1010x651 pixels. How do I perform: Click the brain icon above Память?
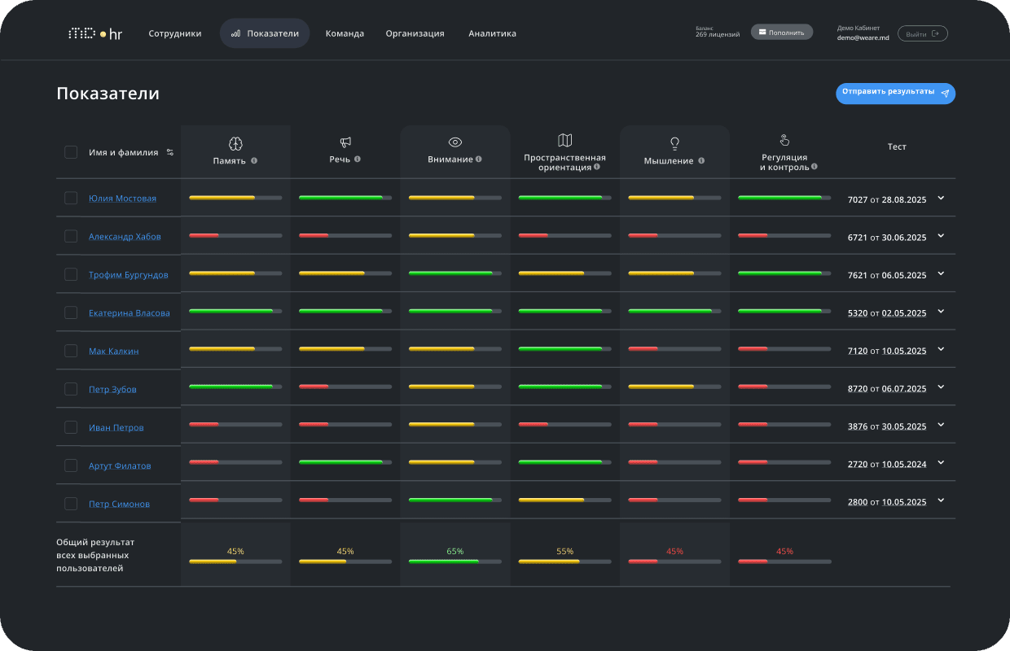pyautogui.click(x=235, y=143)
